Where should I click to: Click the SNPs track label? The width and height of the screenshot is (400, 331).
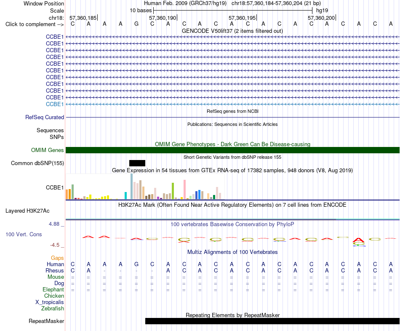(57, 137)
